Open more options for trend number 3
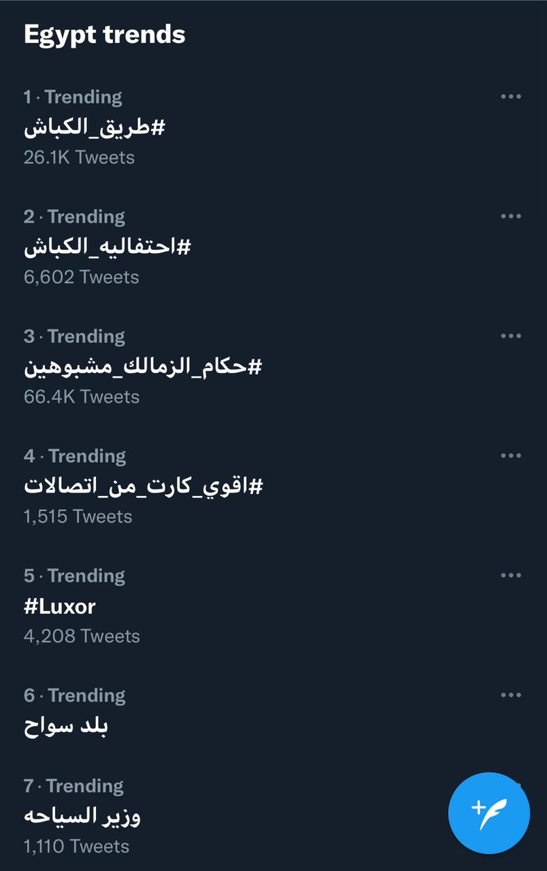The width and height of the screenshot is (547, 871). point(510,336)
